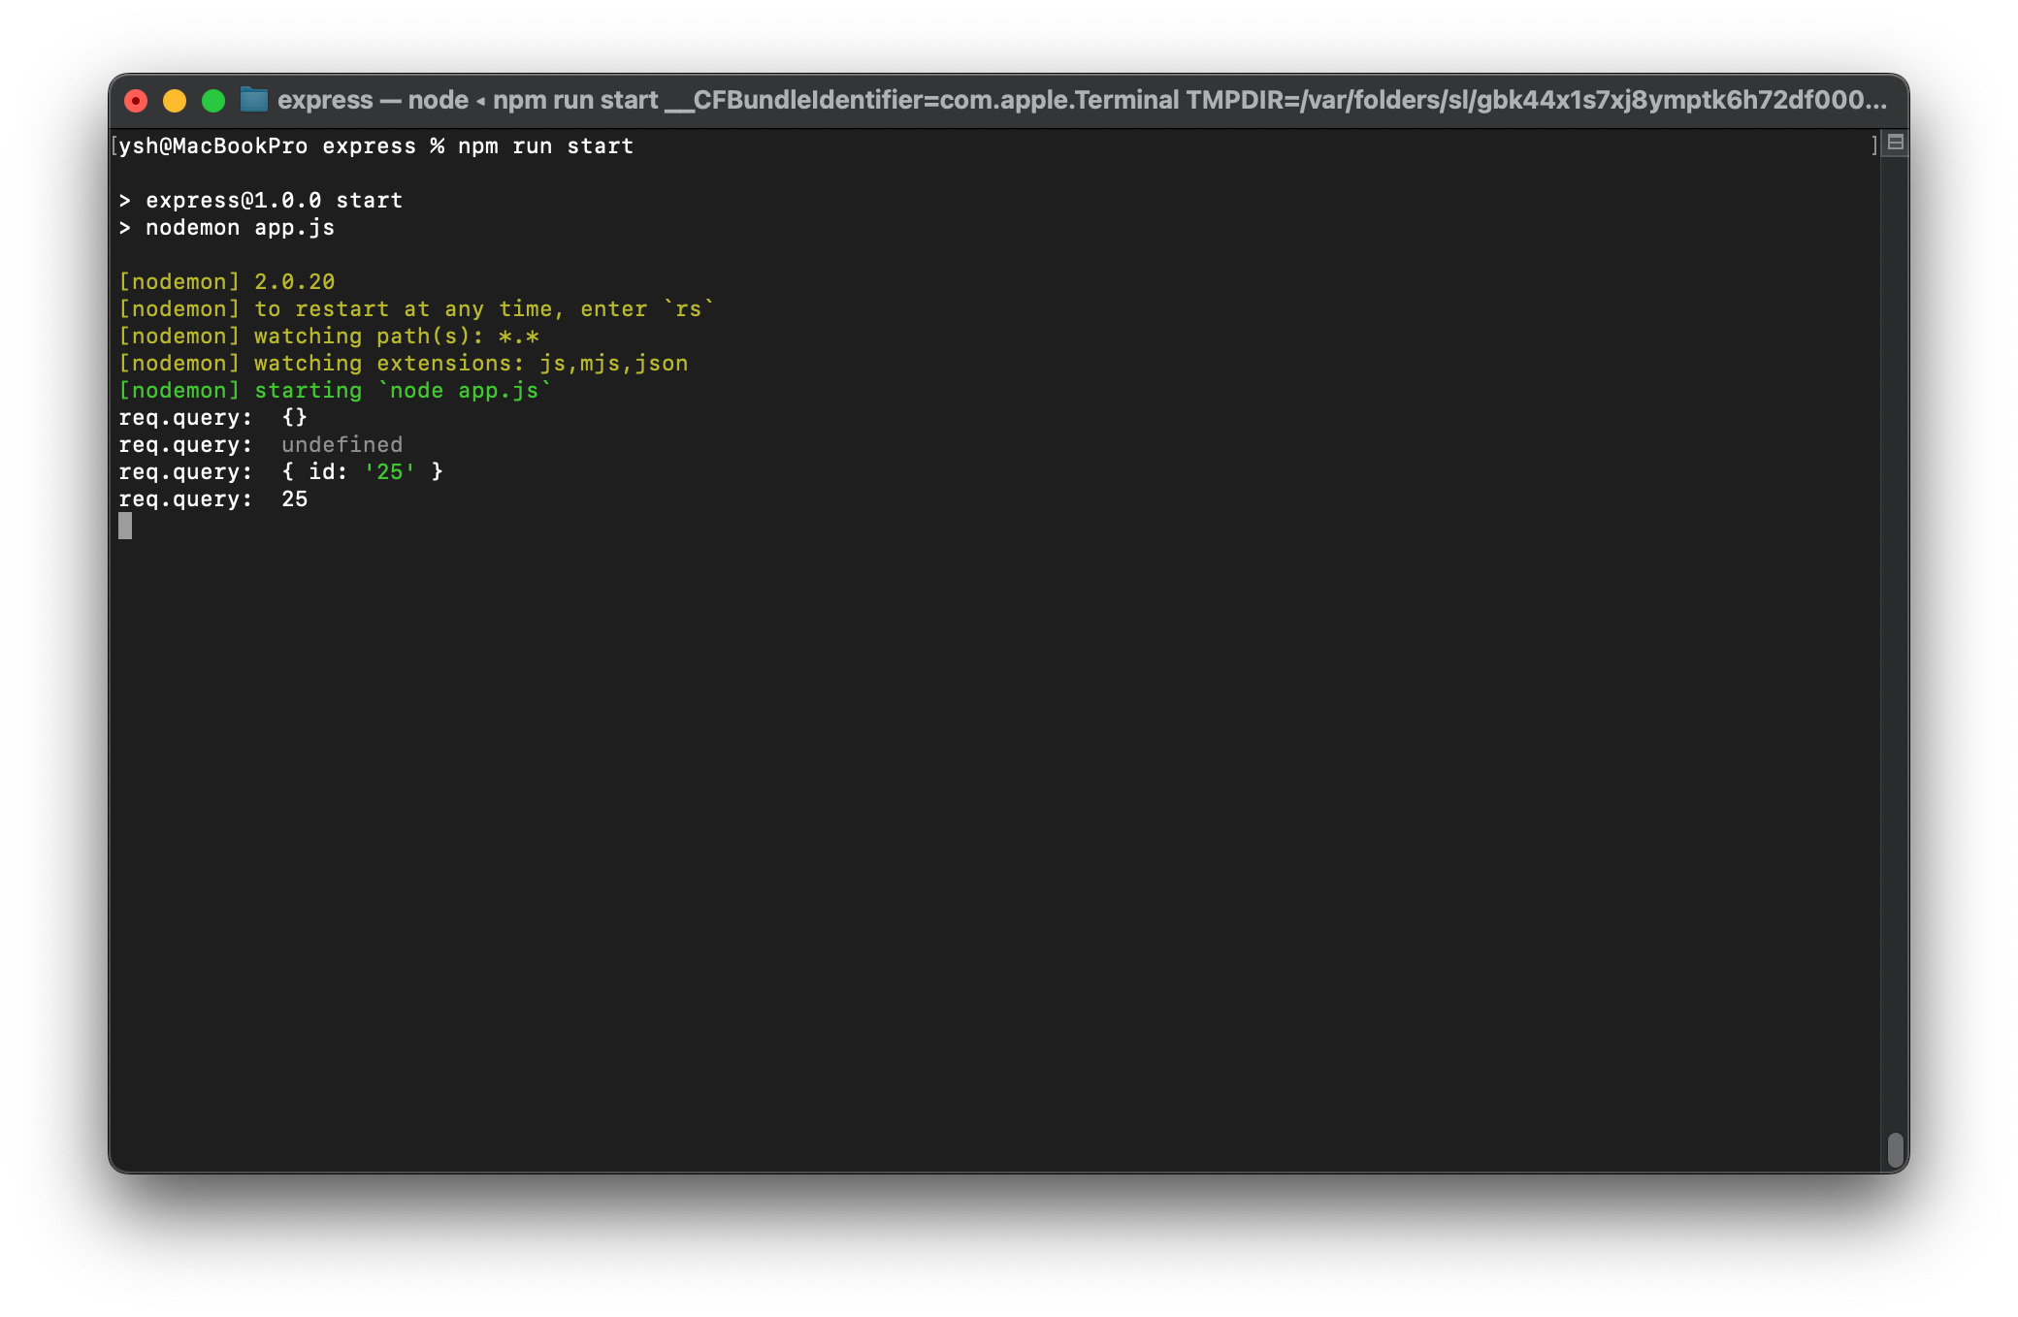Image resolution: width=2018 pixels, height=1317 pixels.
Task: Click the scrollback bracket marker beside the split button
Action: click(x=1872, y=145)
